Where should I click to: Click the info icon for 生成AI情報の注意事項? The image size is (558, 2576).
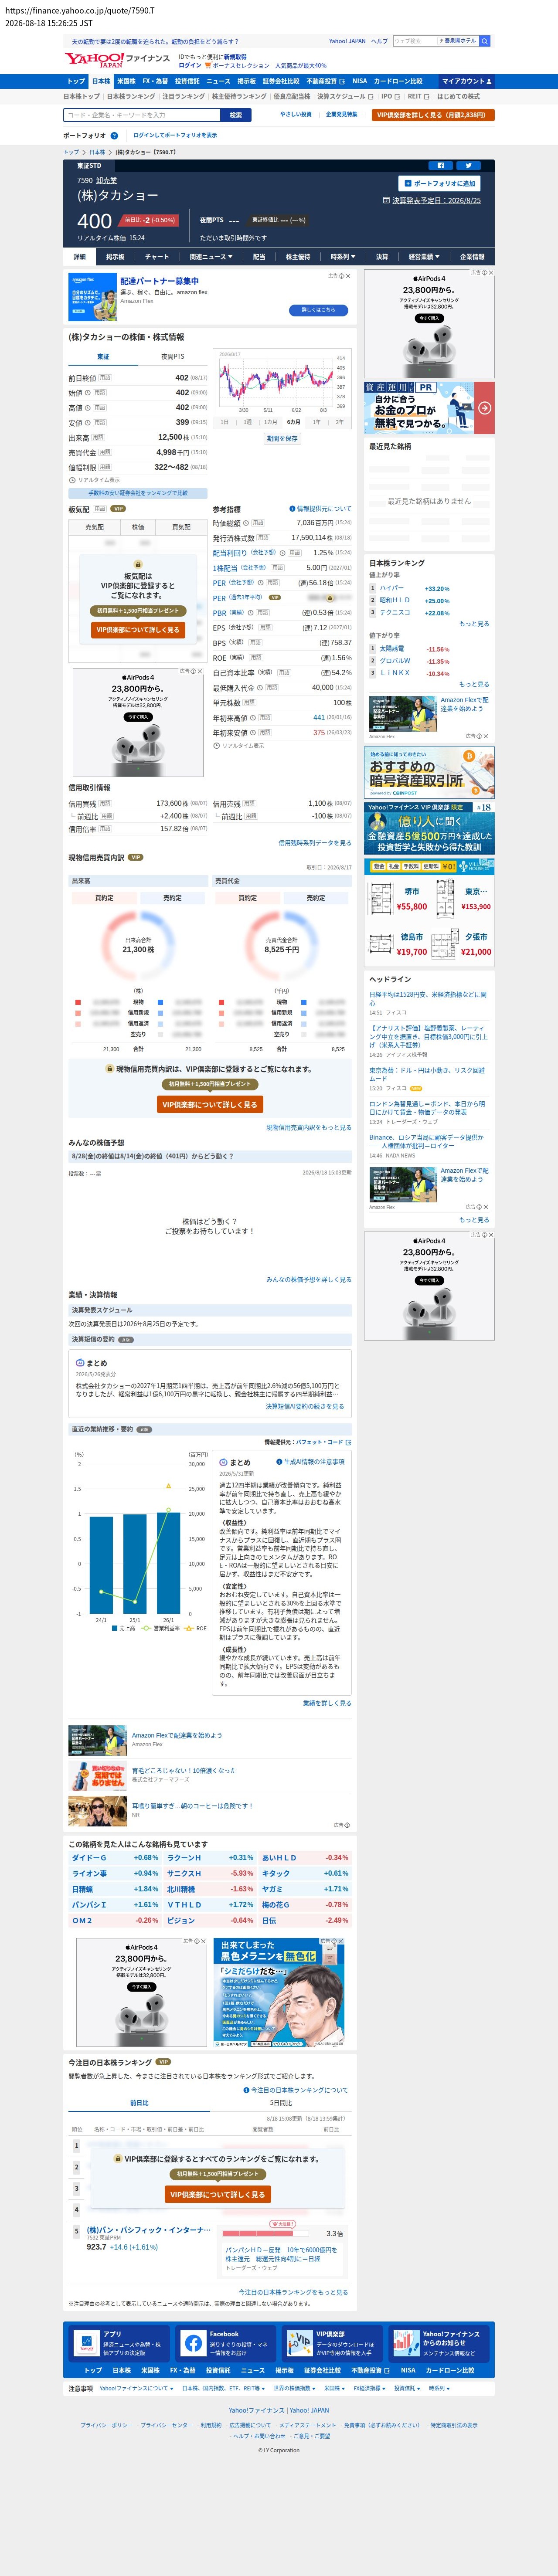[x=280, y=1462]
